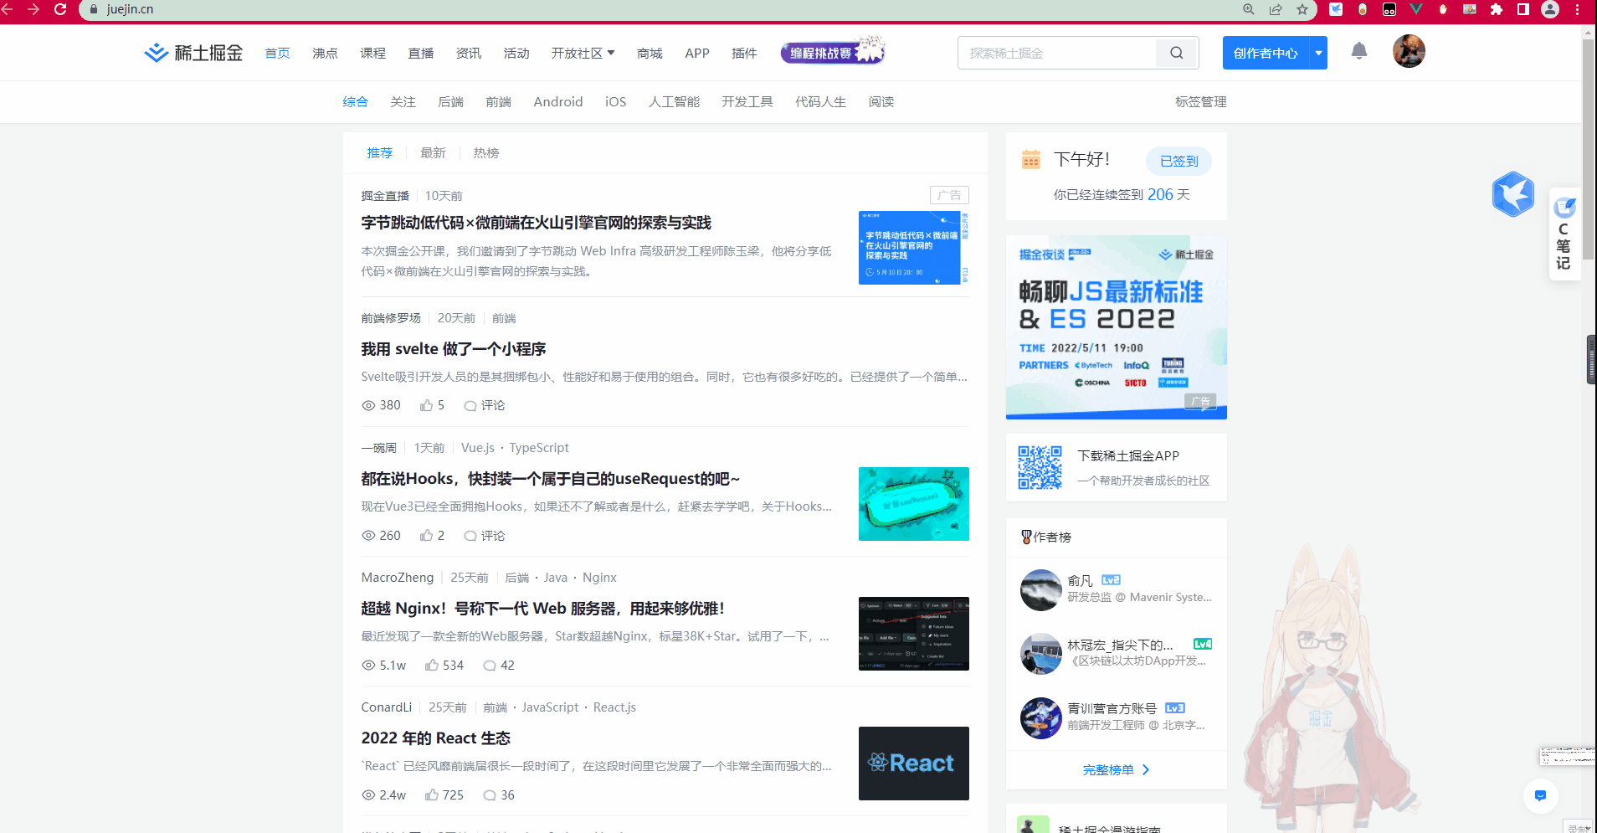Open your profile via the avatar
The height and width of the screenshot is (833, 1597).
[x=1408, y=51]
